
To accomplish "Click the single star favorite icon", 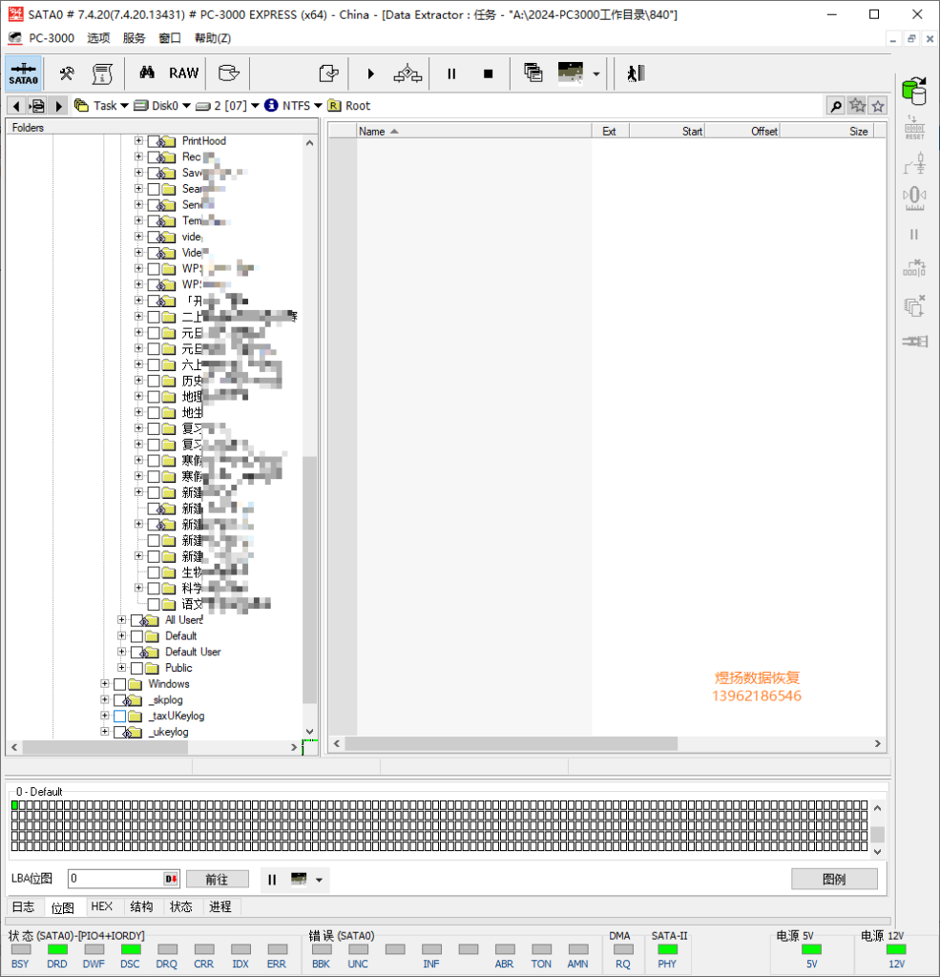I will (878, 106).
